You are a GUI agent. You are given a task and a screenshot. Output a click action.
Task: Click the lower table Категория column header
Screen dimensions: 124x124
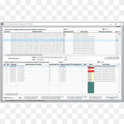(x=106, y=64)
